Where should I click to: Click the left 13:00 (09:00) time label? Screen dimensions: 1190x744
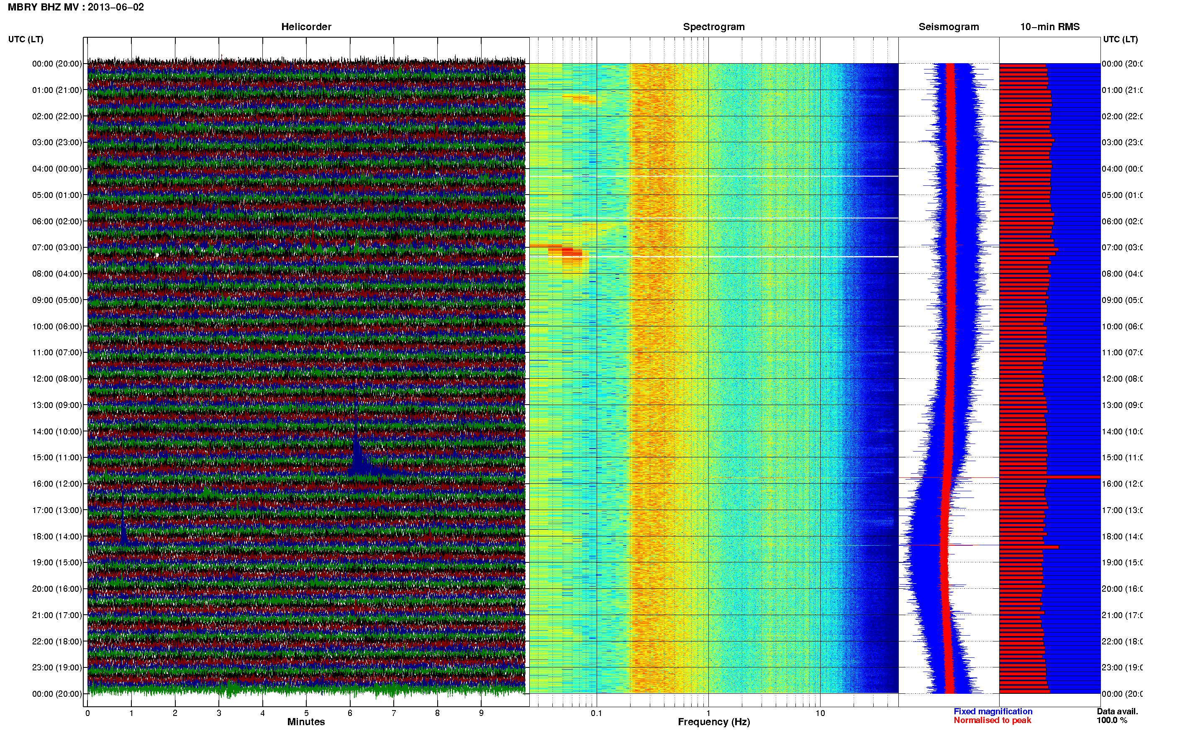pos(57,405)
